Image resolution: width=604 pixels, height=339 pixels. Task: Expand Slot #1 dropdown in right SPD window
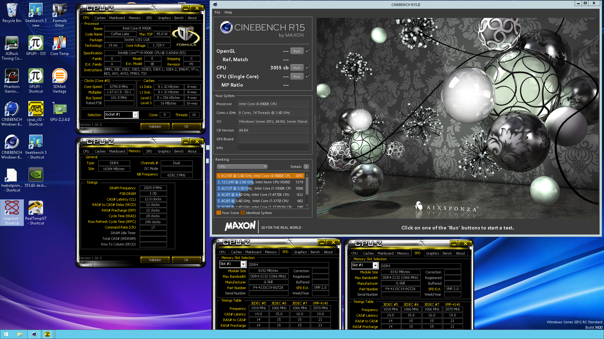pyautogui.click(x=375, y=265)
